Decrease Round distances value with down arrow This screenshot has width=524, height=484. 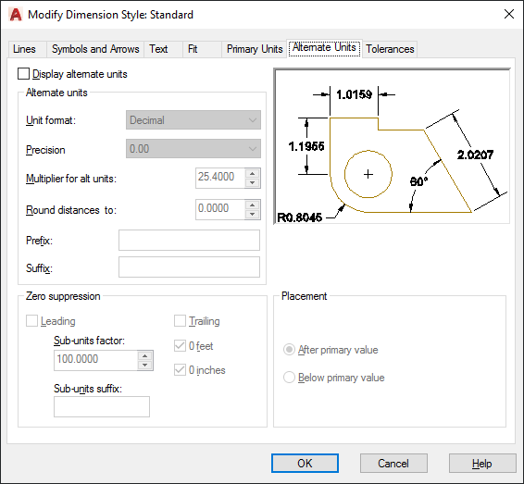tap(253, 214)
